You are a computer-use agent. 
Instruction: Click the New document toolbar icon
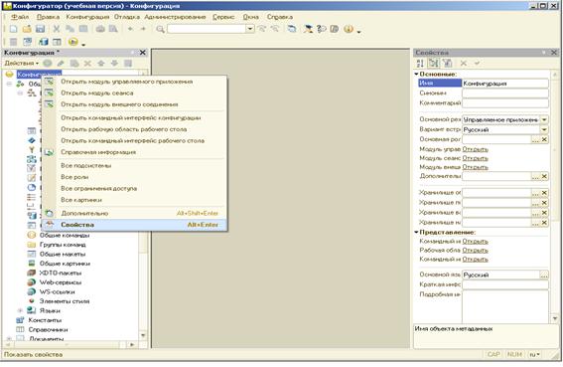point(13,29)
